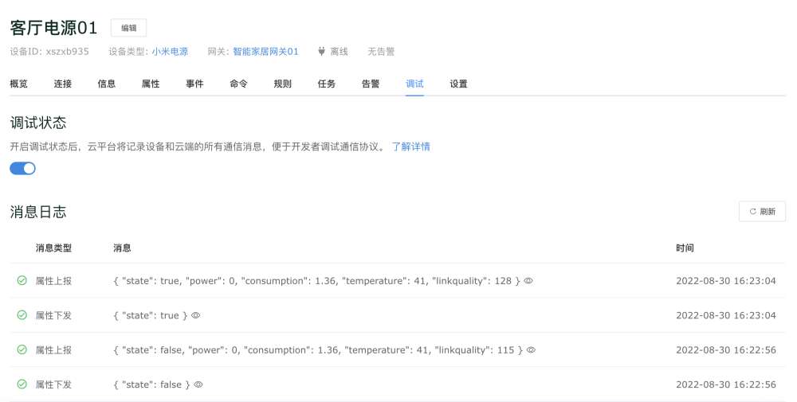Open the 了解详情 link
797x402 pixels.
click(x=410, y=146)
